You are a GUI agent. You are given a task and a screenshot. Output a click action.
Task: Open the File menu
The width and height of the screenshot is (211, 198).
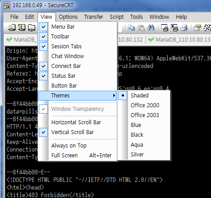14,17
